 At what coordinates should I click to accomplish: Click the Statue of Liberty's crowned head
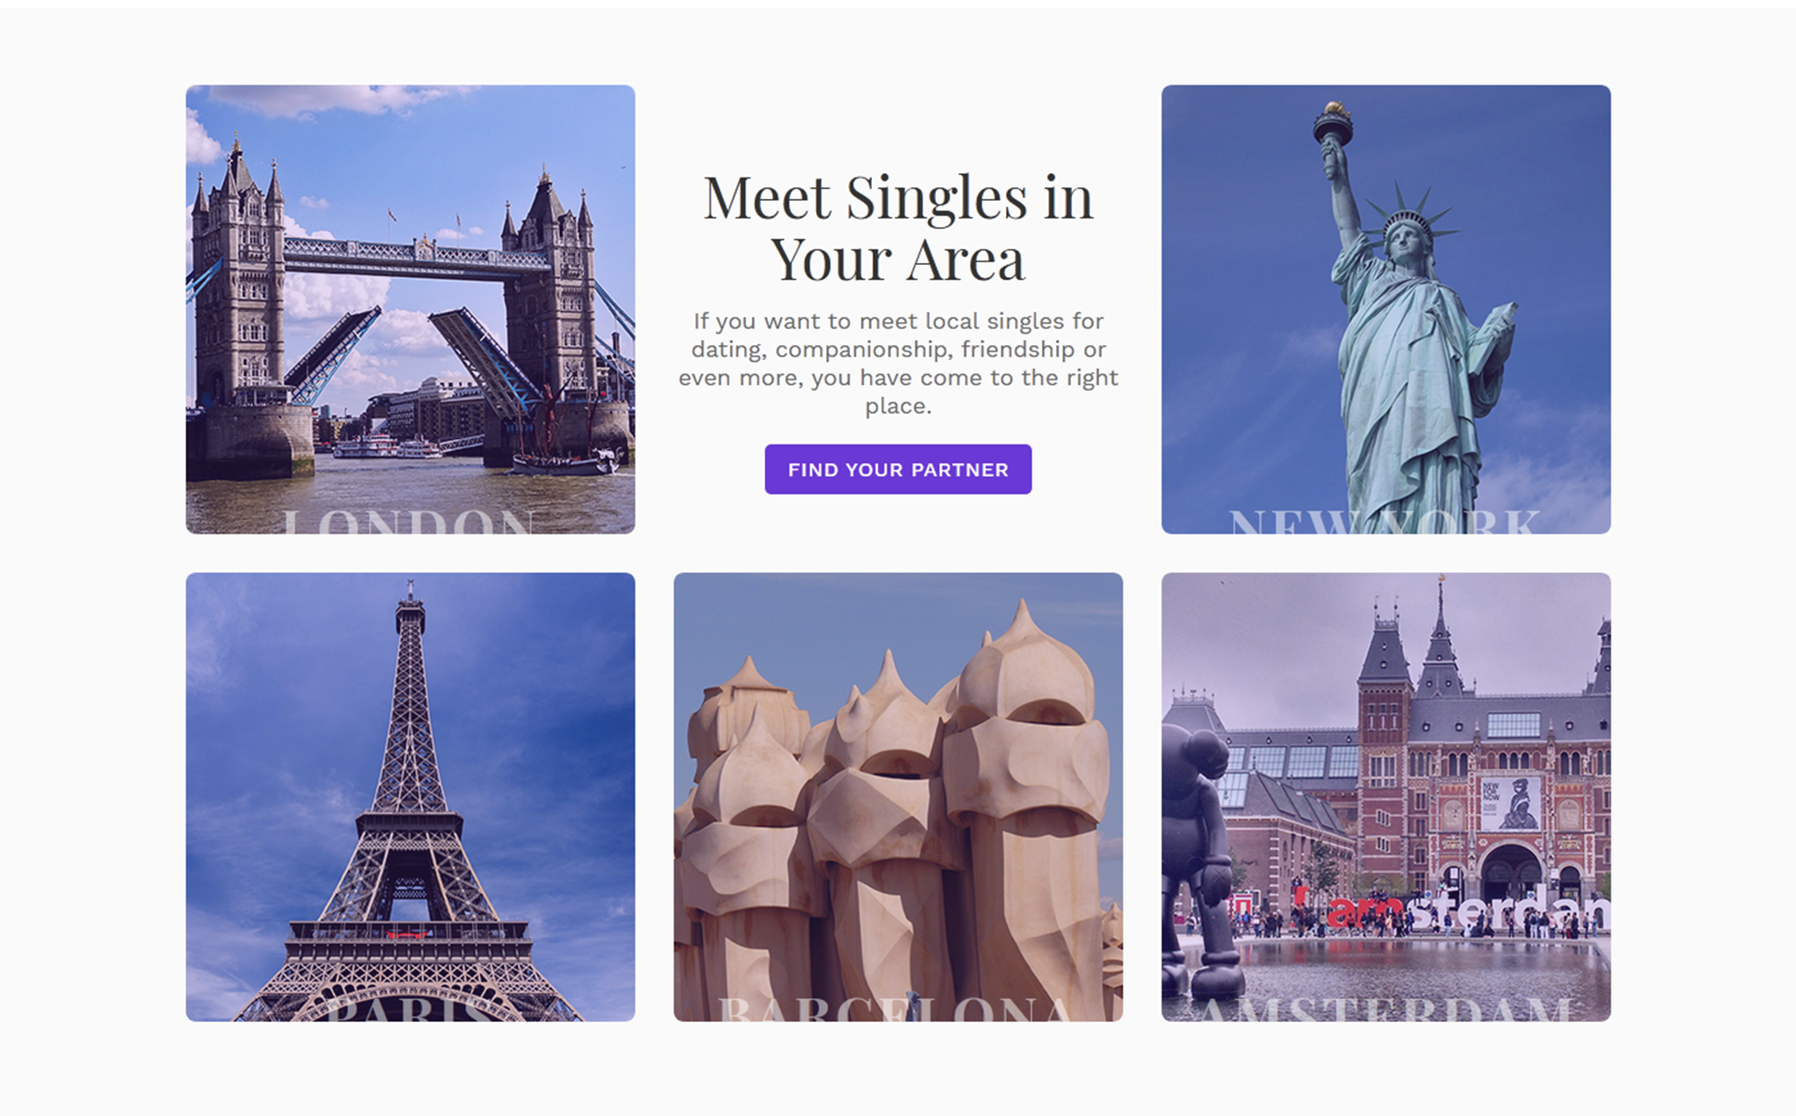(1402, 232)
